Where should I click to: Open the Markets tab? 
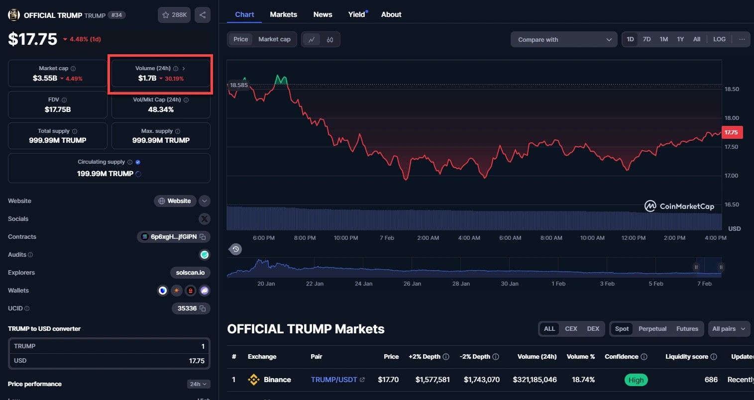(x=284, y=14)
